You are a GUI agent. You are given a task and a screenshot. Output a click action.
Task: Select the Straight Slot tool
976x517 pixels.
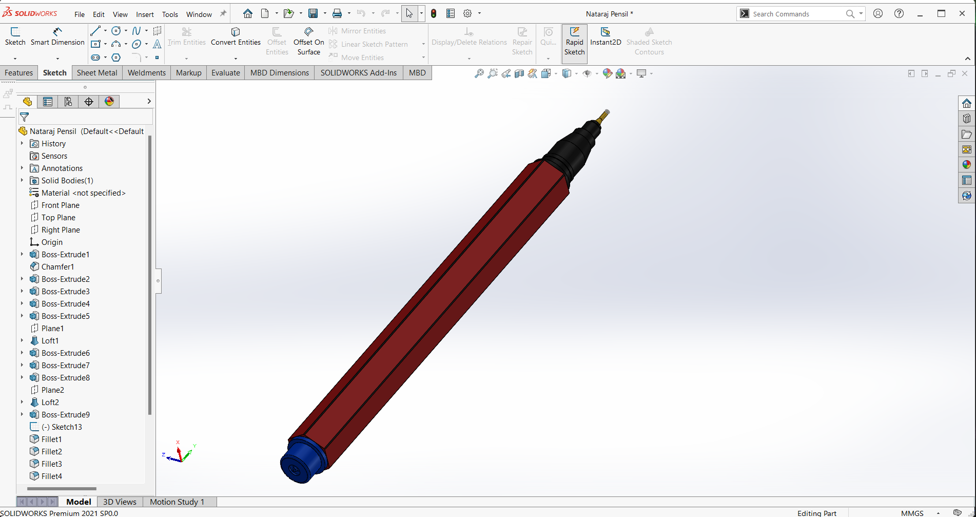[95, 58]
